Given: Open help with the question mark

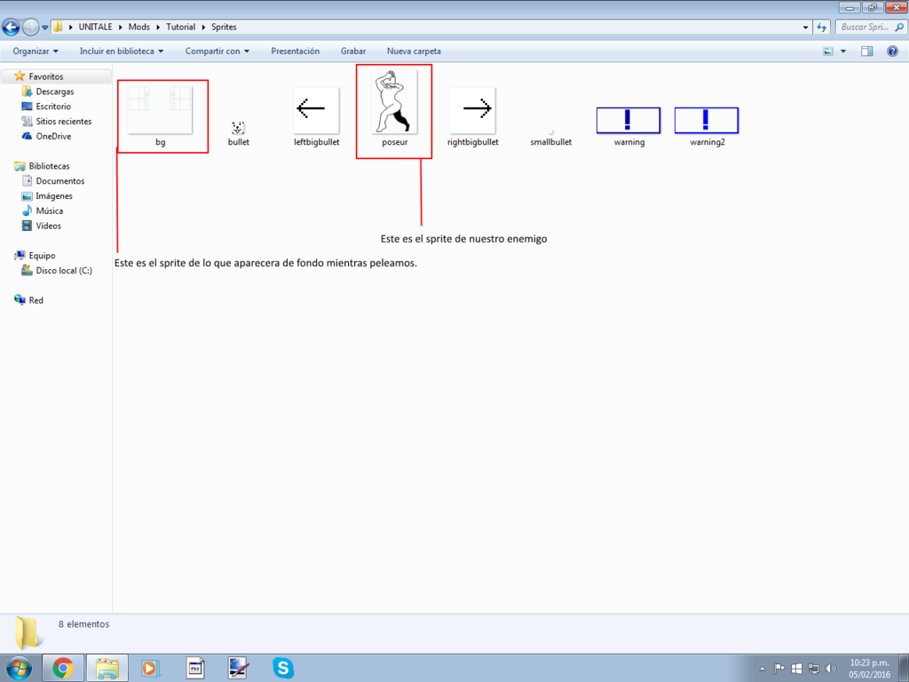Looking at the screenshot, I should [893, 51].
